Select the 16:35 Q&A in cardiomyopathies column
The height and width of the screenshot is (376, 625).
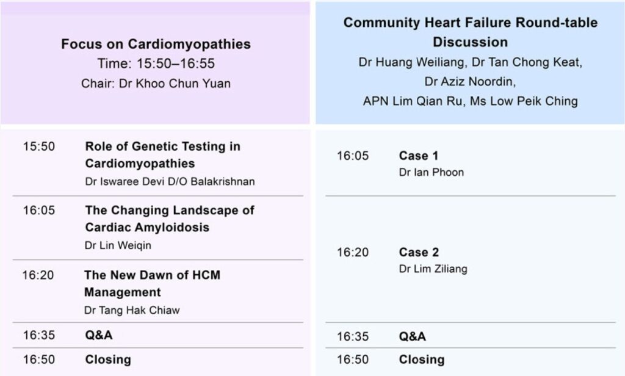(158, 335)
